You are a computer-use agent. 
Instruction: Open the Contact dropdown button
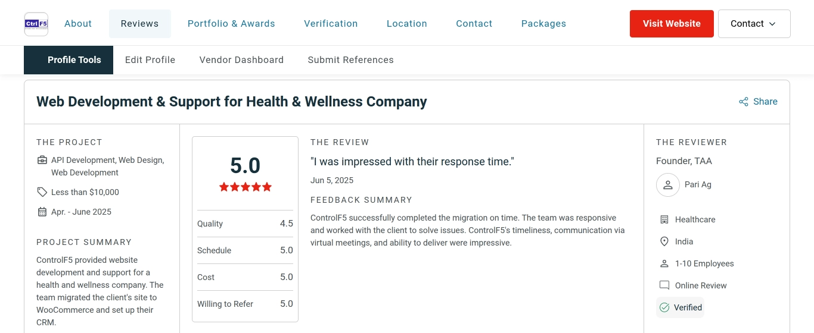(754, 24)
